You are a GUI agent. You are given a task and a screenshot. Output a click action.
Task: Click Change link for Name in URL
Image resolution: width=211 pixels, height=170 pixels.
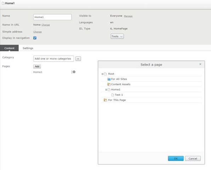point(46,25)
